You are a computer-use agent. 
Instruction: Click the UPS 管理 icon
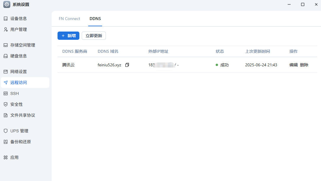pos(6,131)
